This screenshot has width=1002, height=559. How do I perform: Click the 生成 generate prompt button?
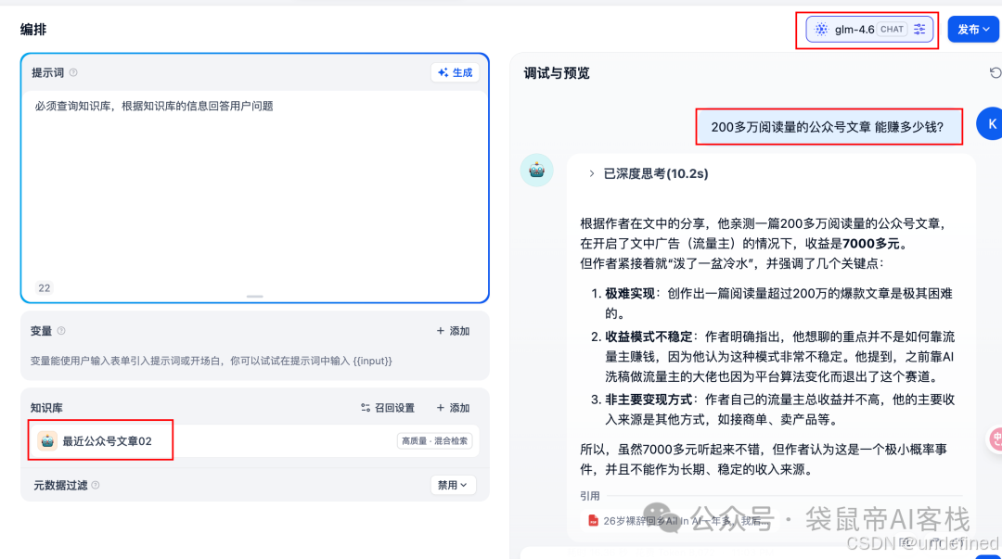coord(455,72)
